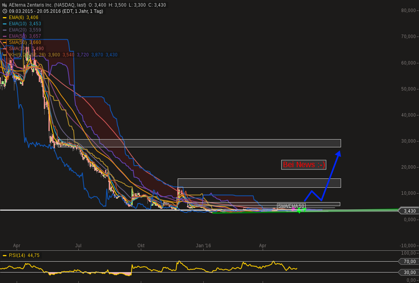Click the Jan '16 date axis label
This screenshot has height=283, width=419.
[x=203, y=246]
